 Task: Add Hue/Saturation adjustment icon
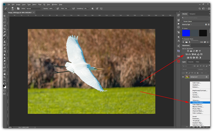point(187,54)
